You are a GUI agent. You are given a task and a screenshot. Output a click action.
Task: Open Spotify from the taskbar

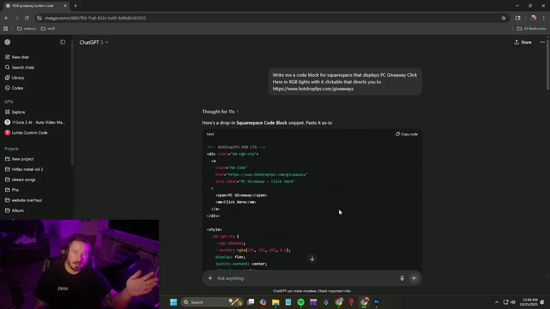(301, 302)
